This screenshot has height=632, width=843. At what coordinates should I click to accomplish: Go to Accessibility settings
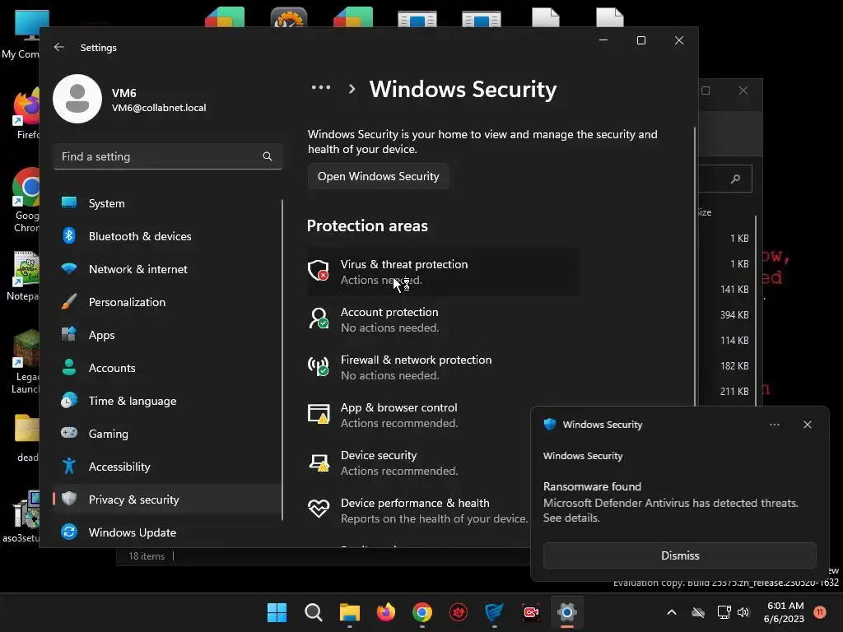[x=166, y=467]
